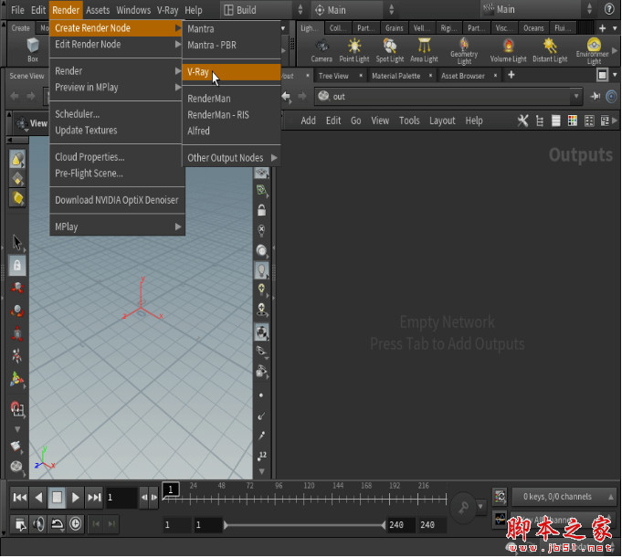Switch to the Asset Browser tab
The image size is (622, 558).
pyautogui.click(x=463, y=76)
